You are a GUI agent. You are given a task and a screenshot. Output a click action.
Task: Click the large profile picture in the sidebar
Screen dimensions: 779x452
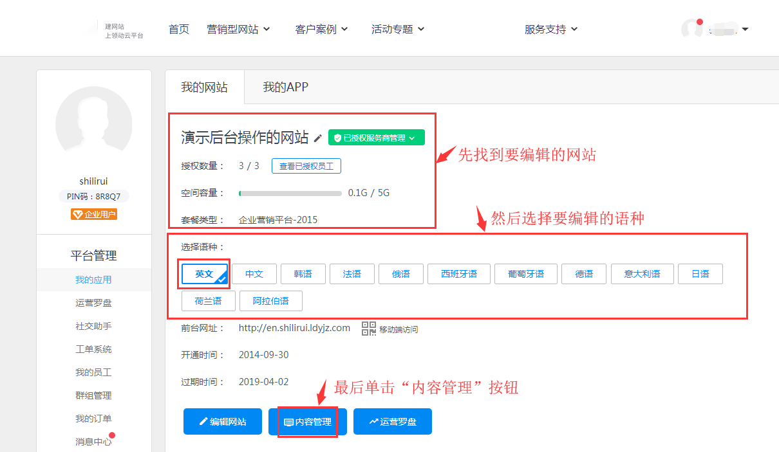coord(94,123)
